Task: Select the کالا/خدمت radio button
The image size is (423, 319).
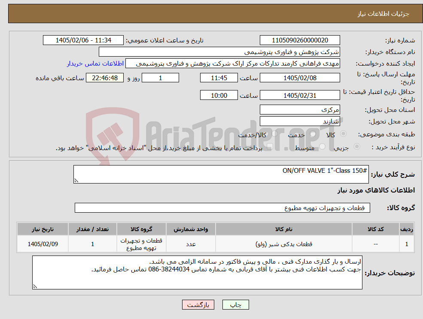Action: (x=274, y=134)
